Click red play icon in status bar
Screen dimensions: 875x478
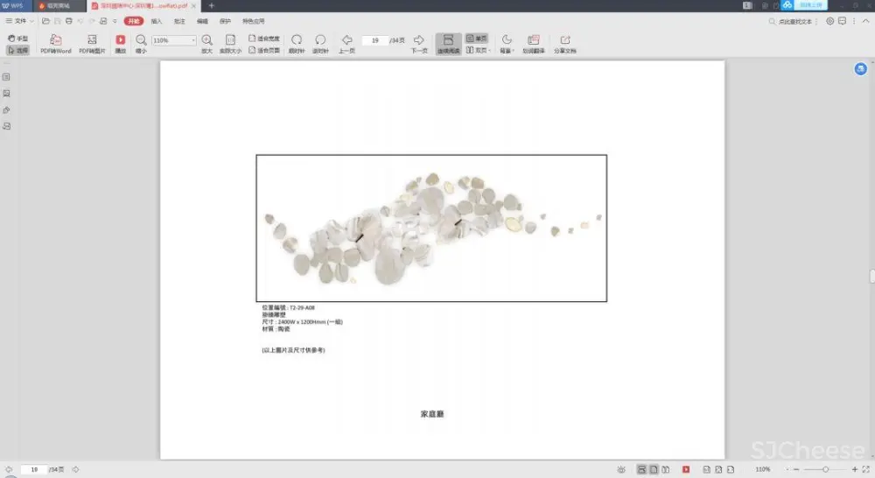(x=686, y=469)
